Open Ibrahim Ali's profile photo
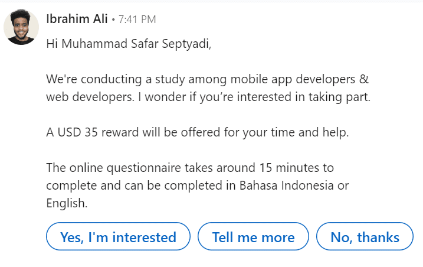Image resolution: width=423 pixels, height=267 pixels. pyautogui.click(x=22, y=27)
